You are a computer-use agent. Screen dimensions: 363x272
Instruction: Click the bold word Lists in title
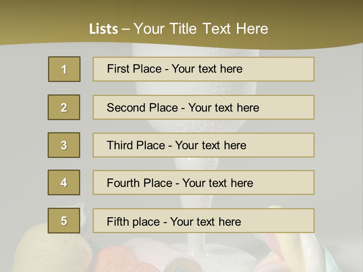[103, 29]
